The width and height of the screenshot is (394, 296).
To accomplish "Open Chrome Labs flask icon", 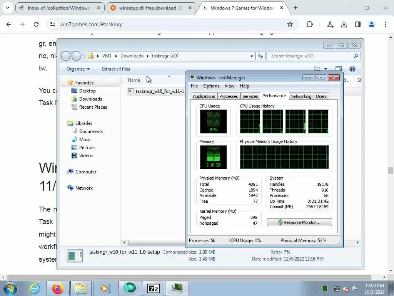I will (330, 24).
